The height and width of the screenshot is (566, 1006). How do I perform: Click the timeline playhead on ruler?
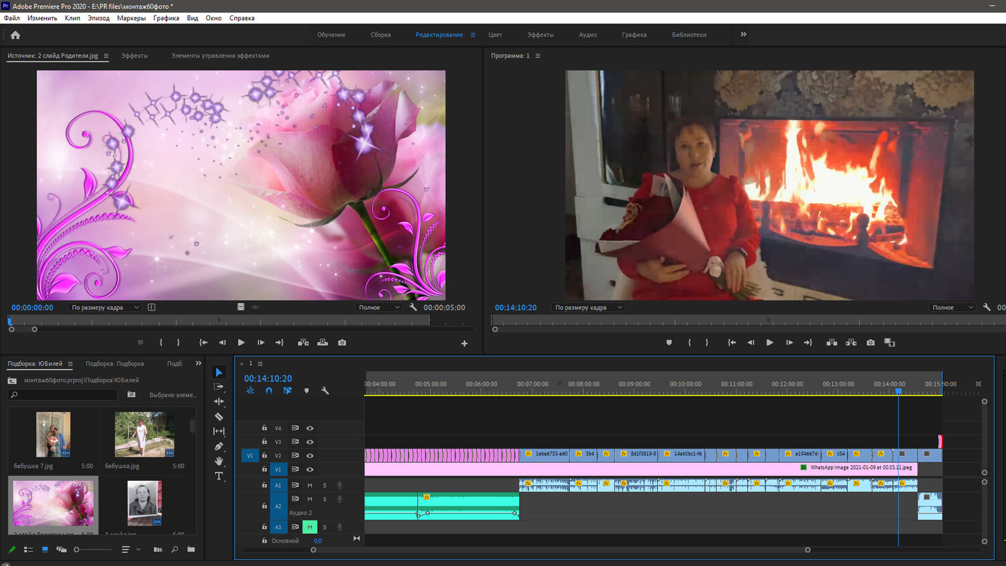899,390
